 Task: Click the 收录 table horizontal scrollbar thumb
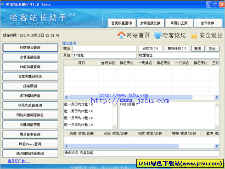pyautogui.click(x=124, y=146)
